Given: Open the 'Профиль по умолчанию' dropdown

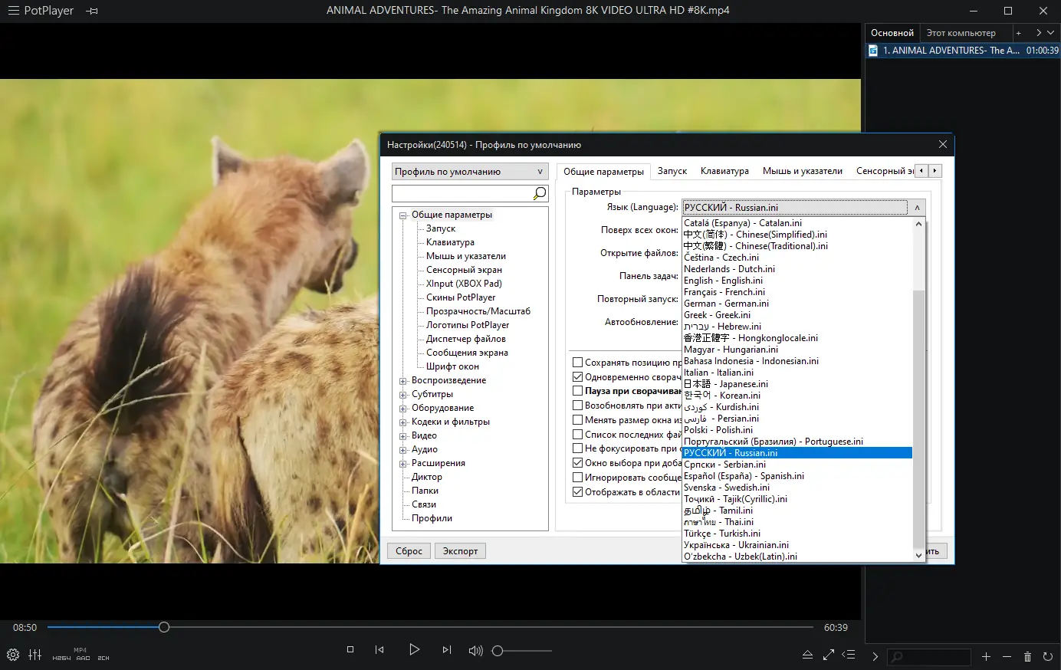Looking at the screenshot, I should (x=469, y=172).
